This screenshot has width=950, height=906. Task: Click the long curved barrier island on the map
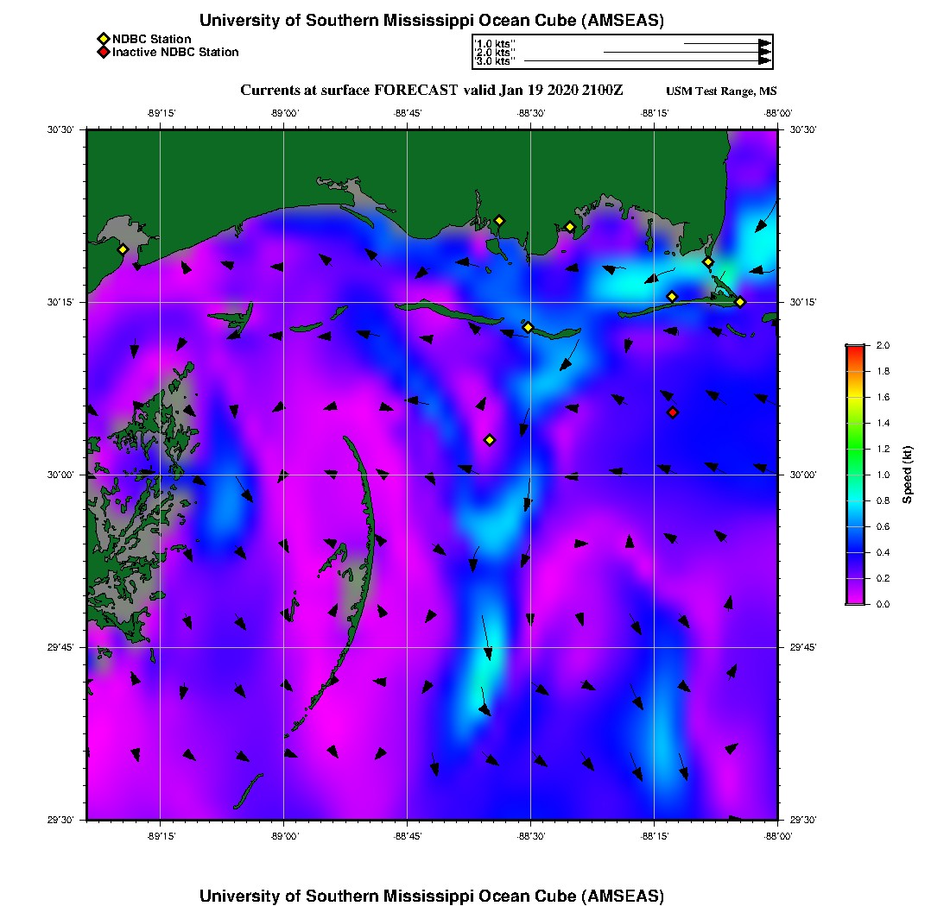coord(369,518)
